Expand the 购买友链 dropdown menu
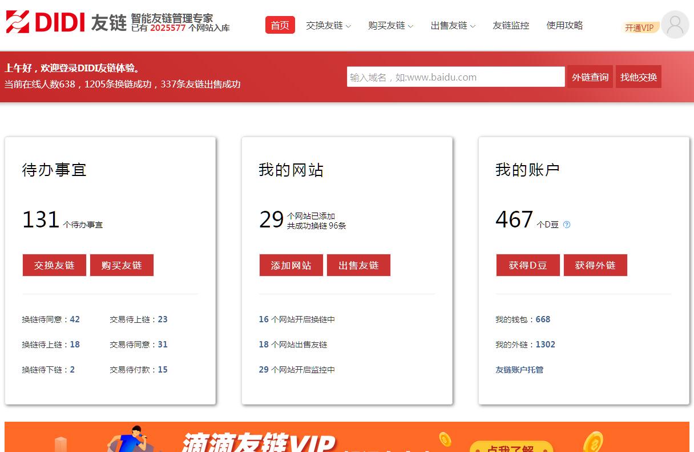The image size is (694, 452). click(390, 26)
